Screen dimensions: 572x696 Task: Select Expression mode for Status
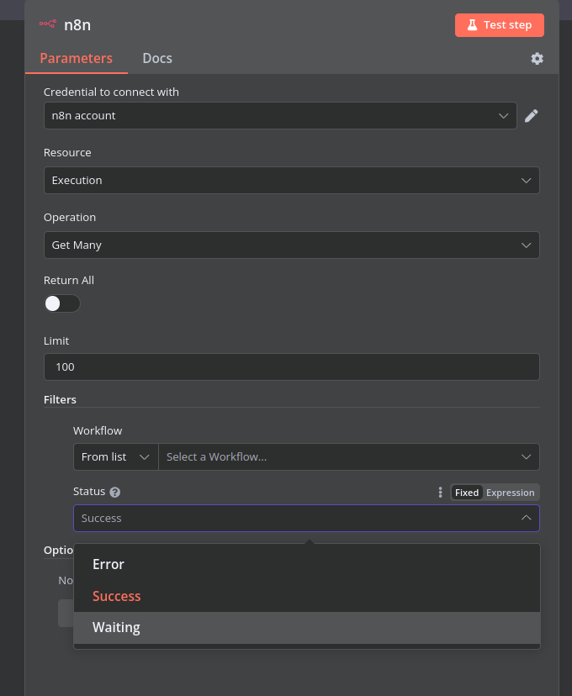pos(511,493)
